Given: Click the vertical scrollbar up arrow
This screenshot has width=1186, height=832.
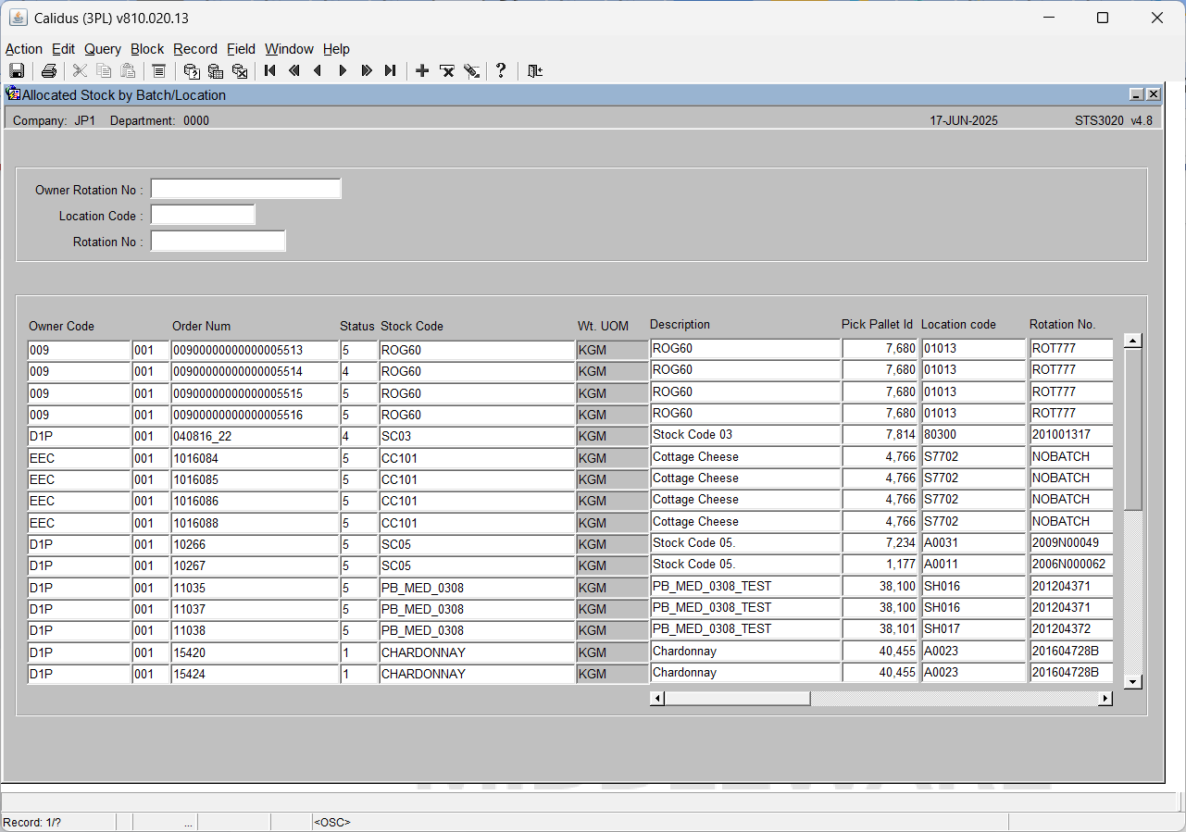Looking at the screenshot, I should coord(1132,341).
